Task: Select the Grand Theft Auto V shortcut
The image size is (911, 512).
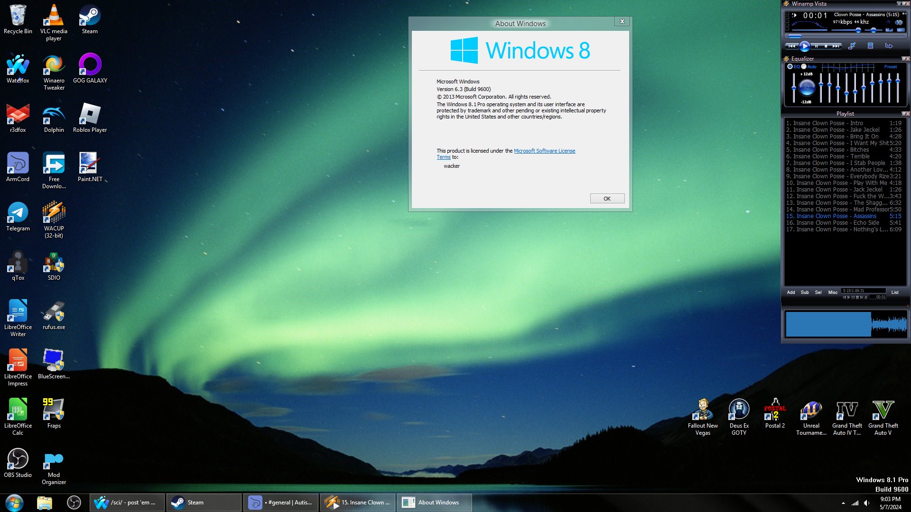Action: [883, 417]
